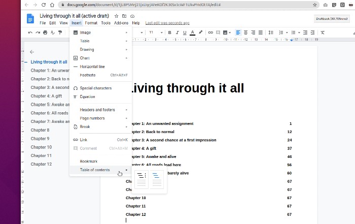Open Numbered list dropdown arrow
This screenshot has width=355, height=224.
click(x=287, y=33)
